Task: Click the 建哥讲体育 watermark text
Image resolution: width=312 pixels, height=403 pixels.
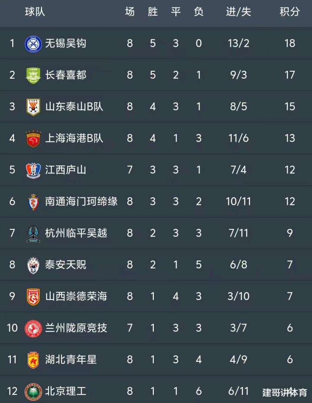Action: (x=285, y=393)
